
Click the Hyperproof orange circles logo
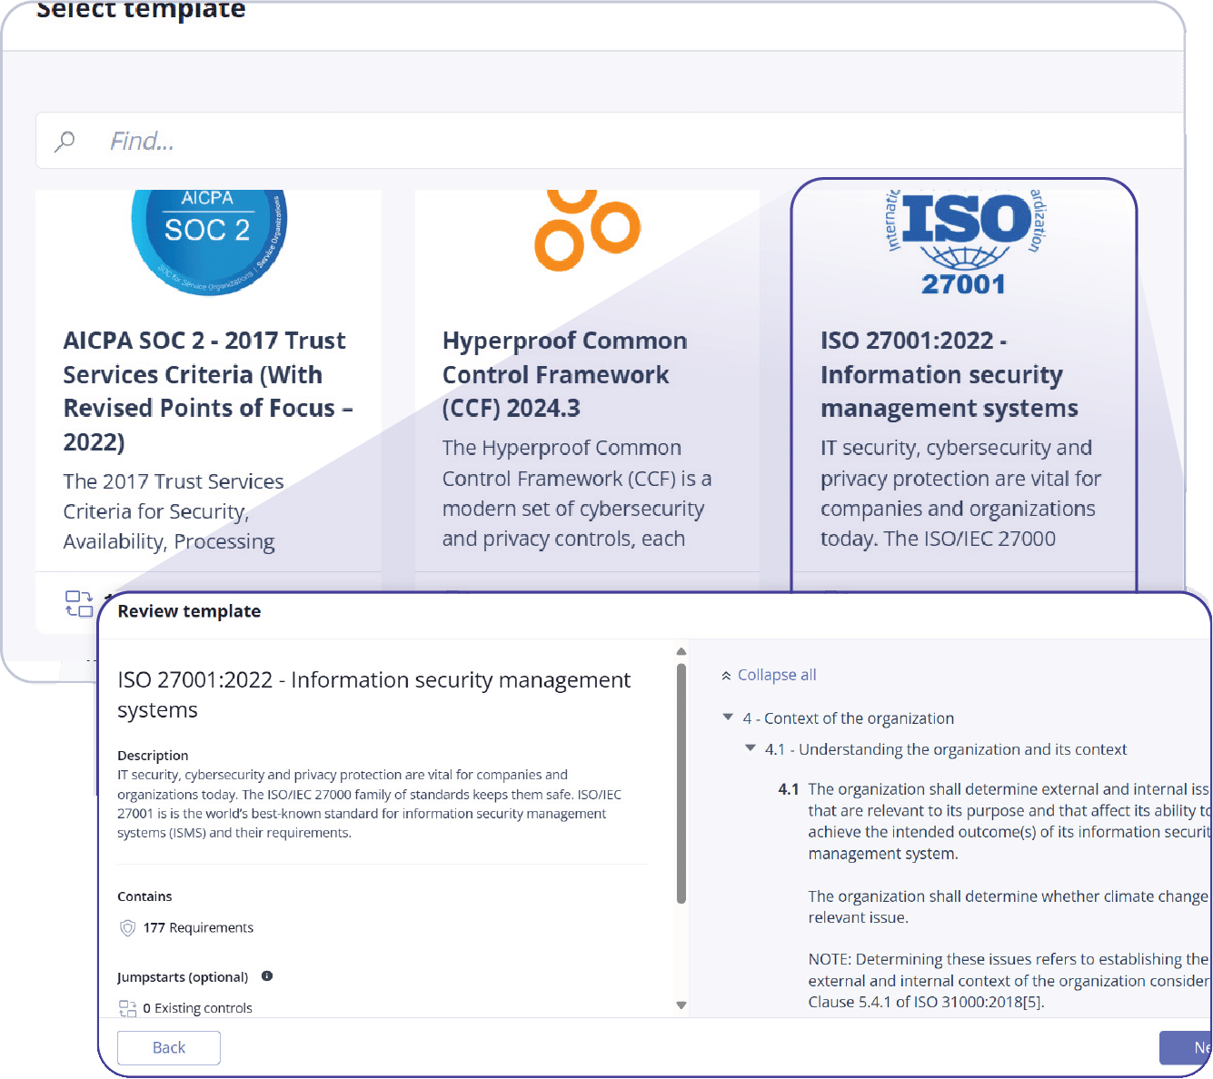[587, 230]
